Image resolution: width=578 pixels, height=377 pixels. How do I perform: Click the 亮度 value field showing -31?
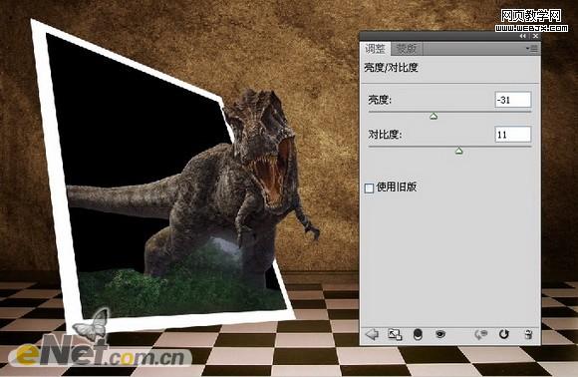click(x=513, y=100)
